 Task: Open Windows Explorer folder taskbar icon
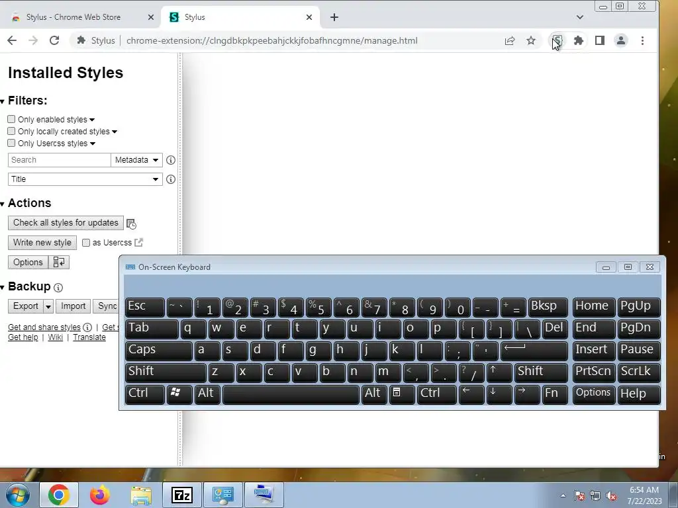coord(141,495)
